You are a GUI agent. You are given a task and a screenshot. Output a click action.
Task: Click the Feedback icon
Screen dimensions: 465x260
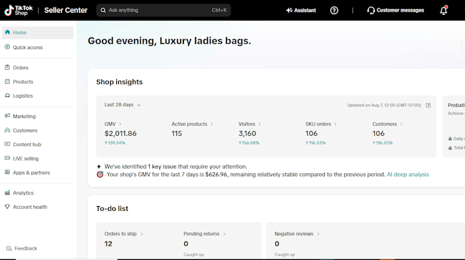coord(9,248)
